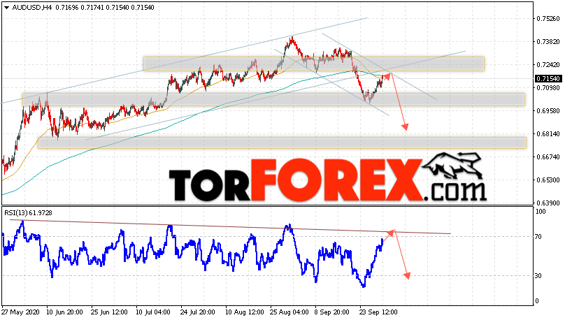The height and width of the screenshot is (320, 565).
Task: Click the 10 Aug 12:00 time label
Action: pos(244,312)
